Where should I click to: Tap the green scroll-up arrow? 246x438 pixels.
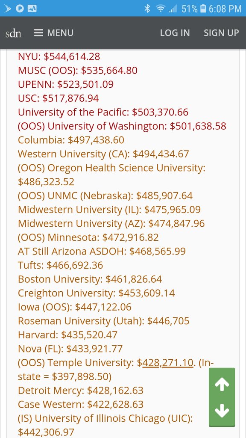click(x=222, y=384)
